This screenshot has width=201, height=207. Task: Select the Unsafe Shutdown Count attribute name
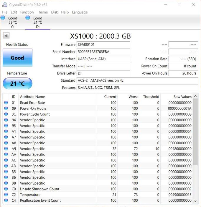[x=39, y=189]
